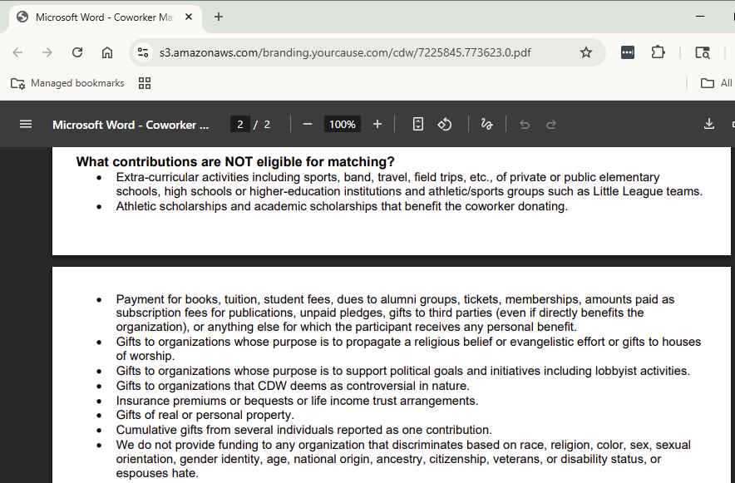
Task: Click the 'Microsoft Word - Coworker ...' document title
Action: pos(131,125)
